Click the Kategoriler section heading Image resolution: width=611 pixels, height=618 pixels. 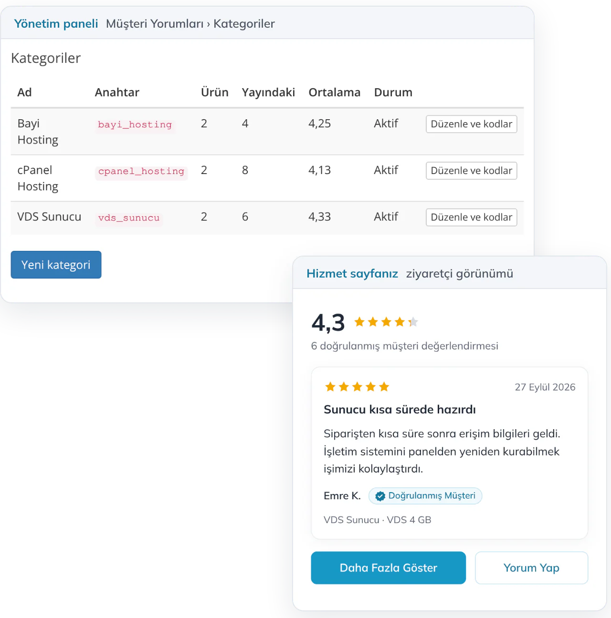pos(46,58)
